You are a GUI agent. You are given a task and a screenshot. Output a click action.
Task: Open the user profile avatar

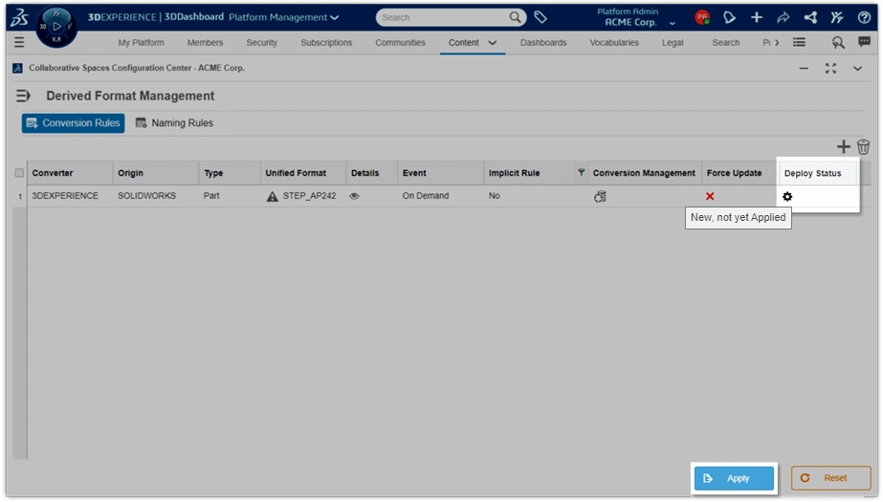[x=702, y=17]
